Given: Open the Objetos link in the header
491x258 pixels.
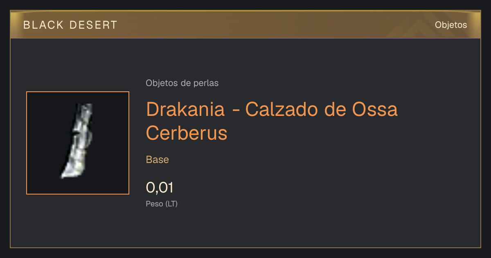Looking at the screenshot, I should point(451,25).
